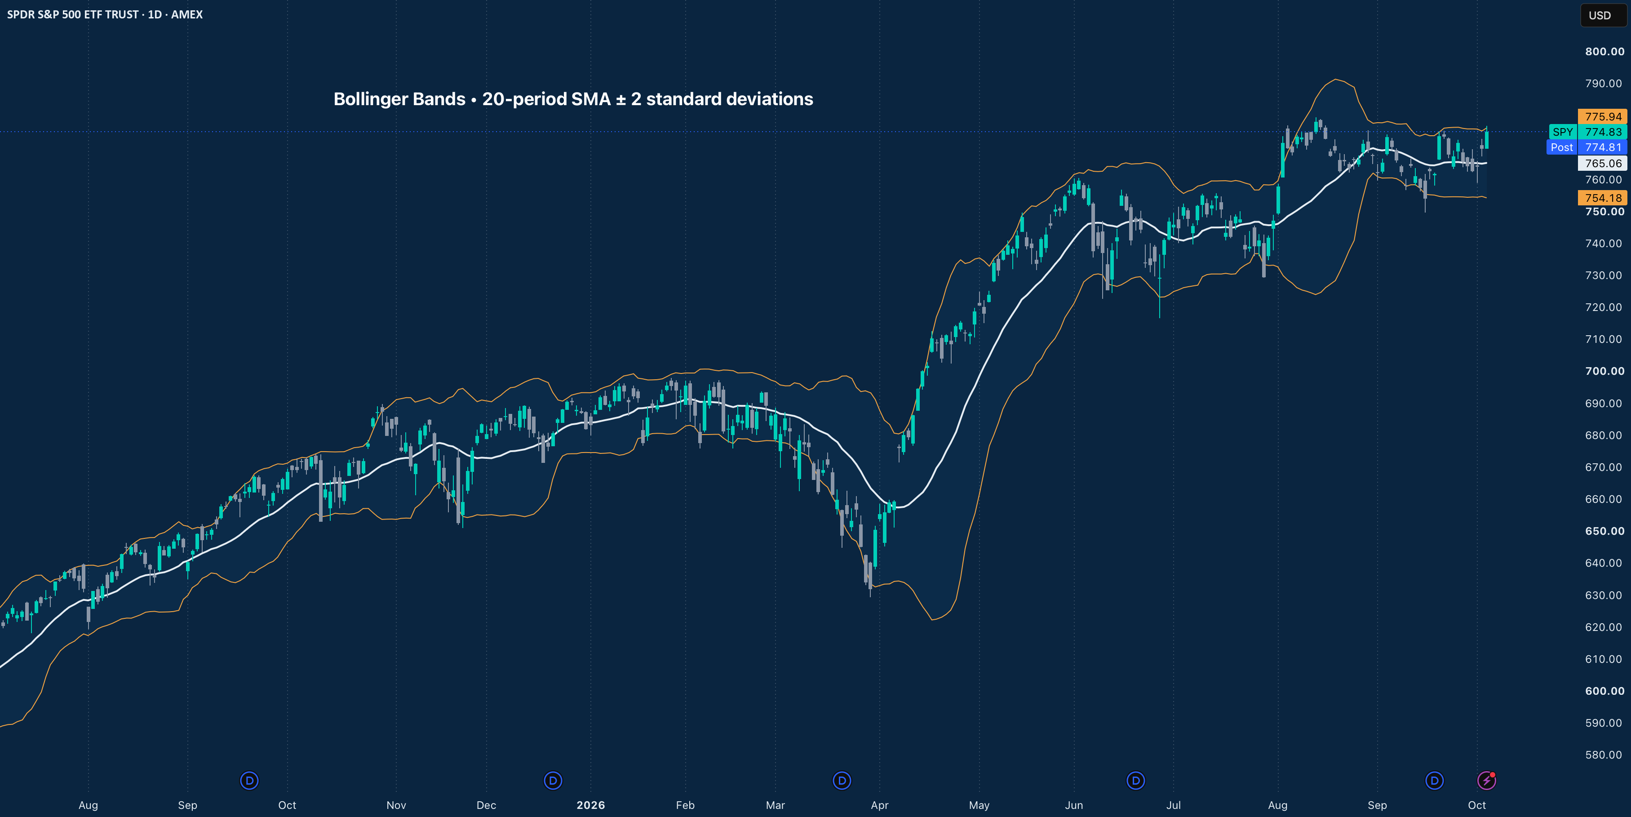1631x817 pixels.
Task: Click the Aug label at left of time axis
Action: point(88,805)
